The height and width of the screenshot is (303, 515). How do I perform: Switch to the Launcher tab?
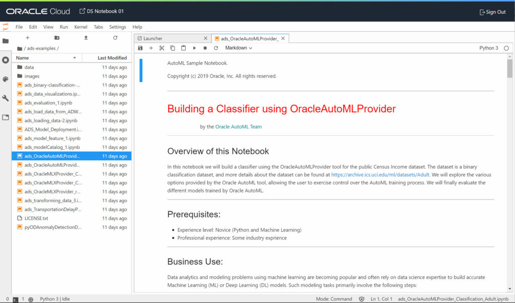click(x=172, y=38)
